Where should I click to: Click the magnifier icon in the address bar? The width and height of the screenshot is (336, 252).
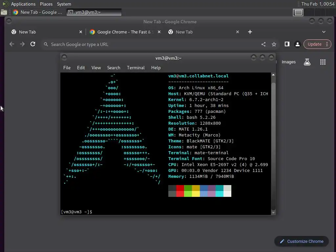coord(46,44)
